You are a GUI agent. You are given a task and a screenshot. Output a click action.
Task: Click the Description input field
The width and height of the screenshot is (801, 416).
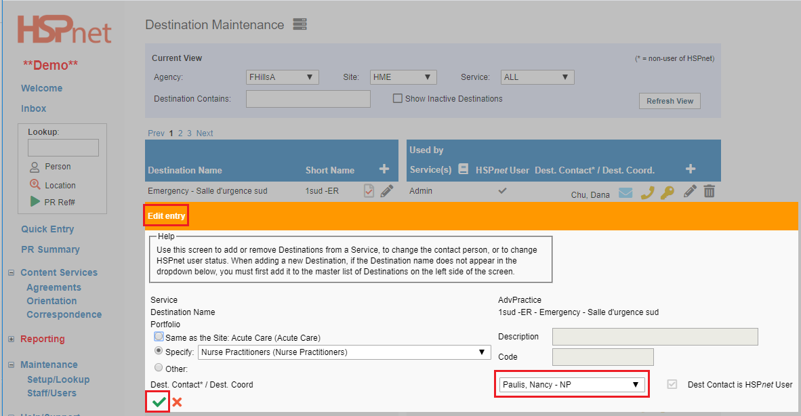coord(655,337)
